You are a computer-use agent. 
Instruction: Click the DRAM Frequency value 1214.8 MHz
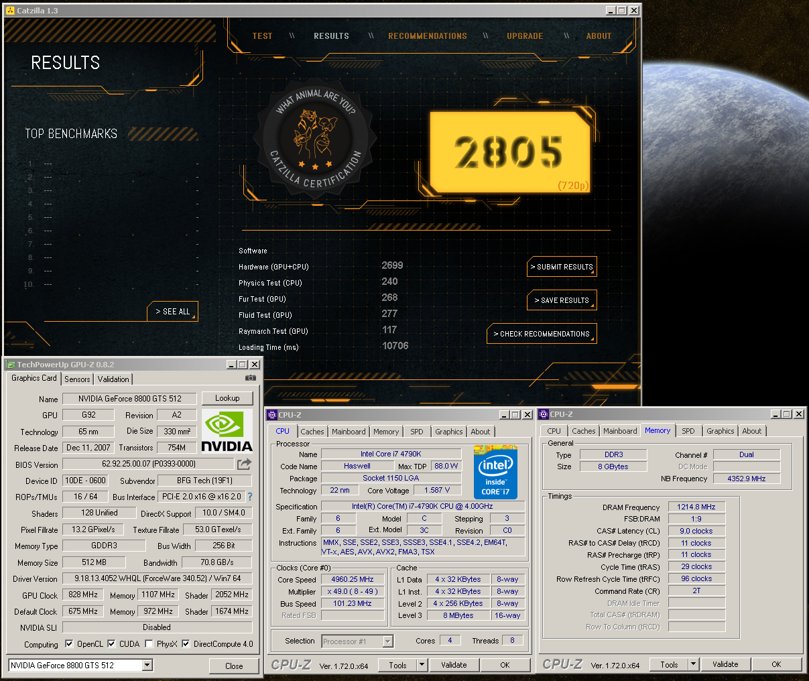(x=696, y=507)
